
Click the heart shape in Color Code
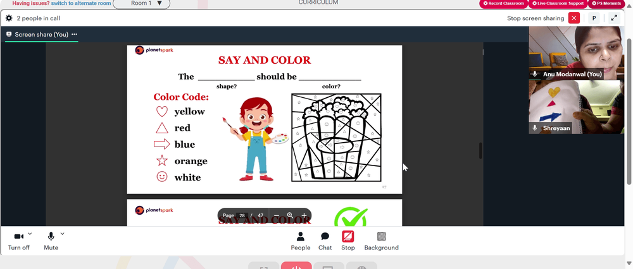pyautogui.click(x=162, y=112)
